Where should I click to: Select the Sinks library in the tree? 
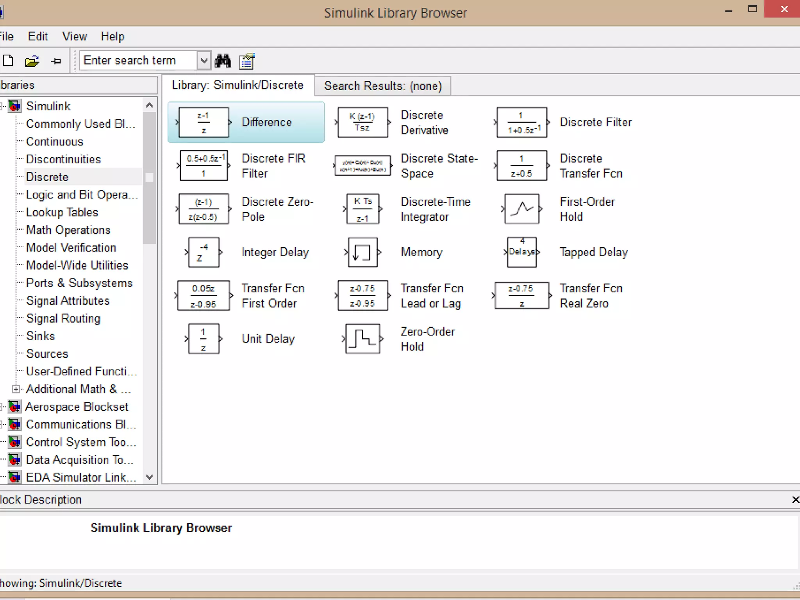[40, 336]
